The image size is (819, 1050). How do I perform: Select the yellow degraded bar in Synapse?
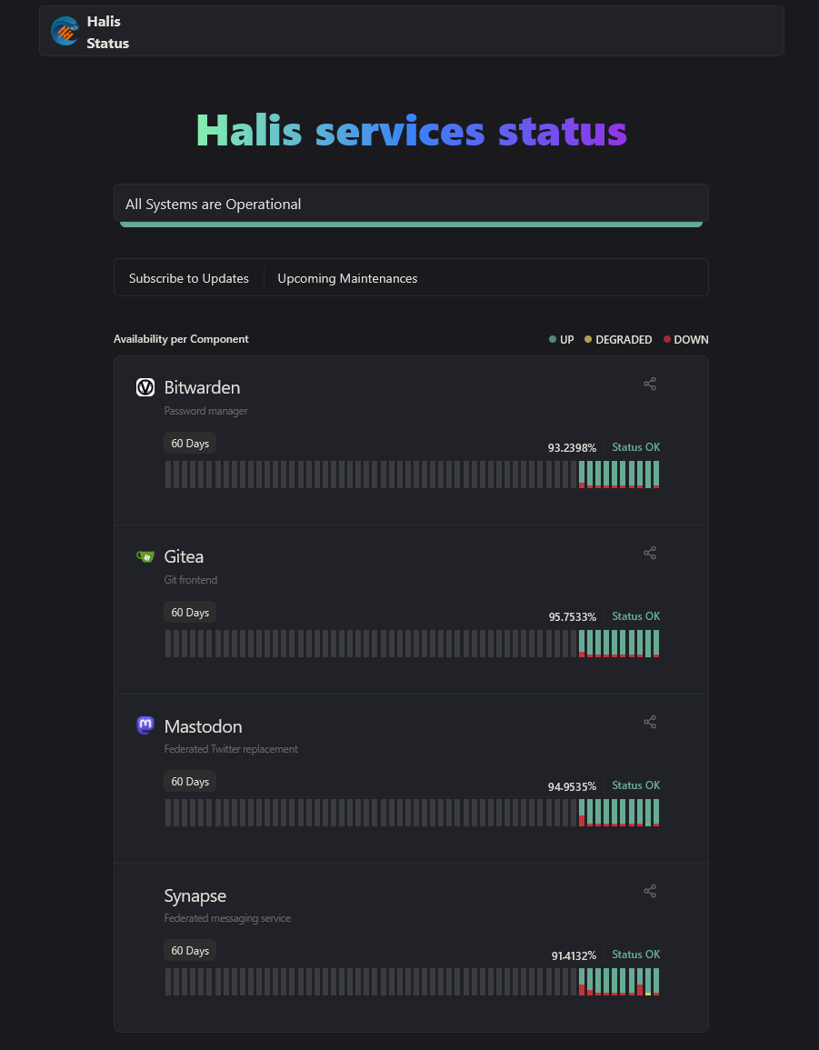click(647, 982)
